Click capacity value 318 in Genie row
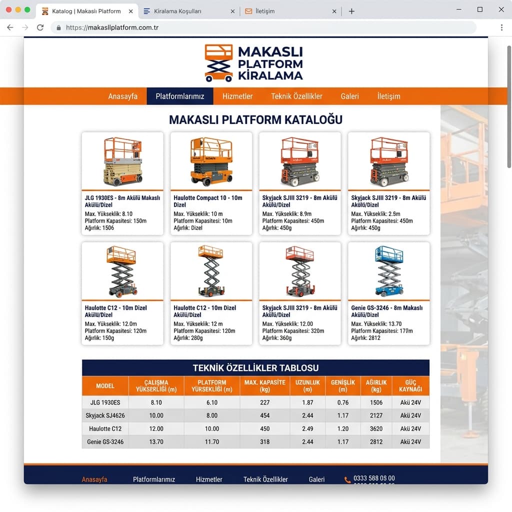 [x=265, y=442]
